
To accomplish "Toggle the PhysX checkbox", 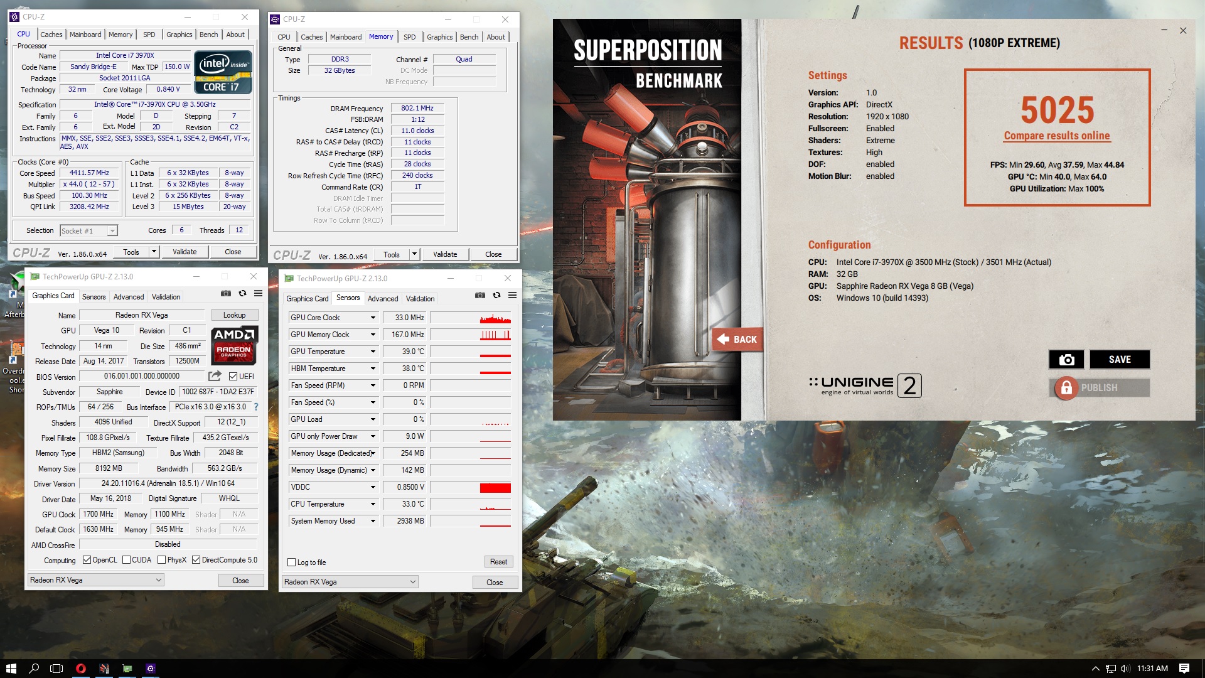I will pos(161,560).
